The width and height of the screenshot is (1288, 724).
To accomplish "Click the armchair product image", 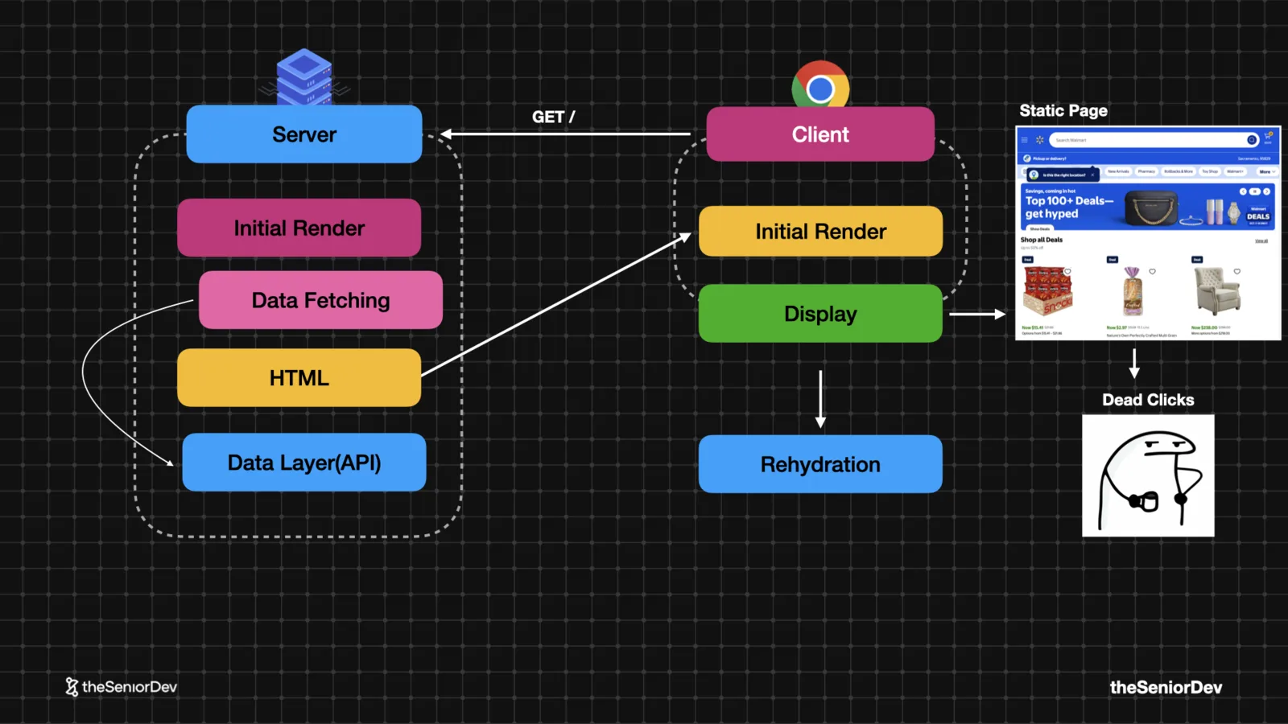I will click(x=1218, y=291).
